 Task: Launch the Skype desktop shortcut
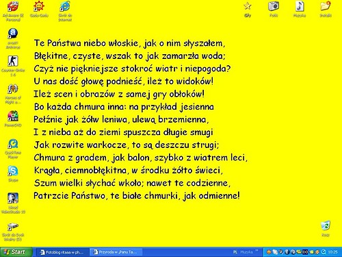13,173
